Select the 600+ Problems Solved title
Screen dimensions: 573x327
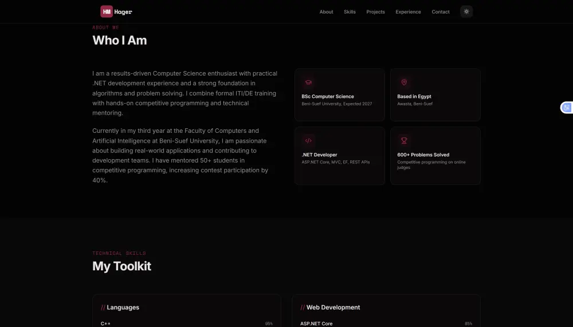coord(423,155)
